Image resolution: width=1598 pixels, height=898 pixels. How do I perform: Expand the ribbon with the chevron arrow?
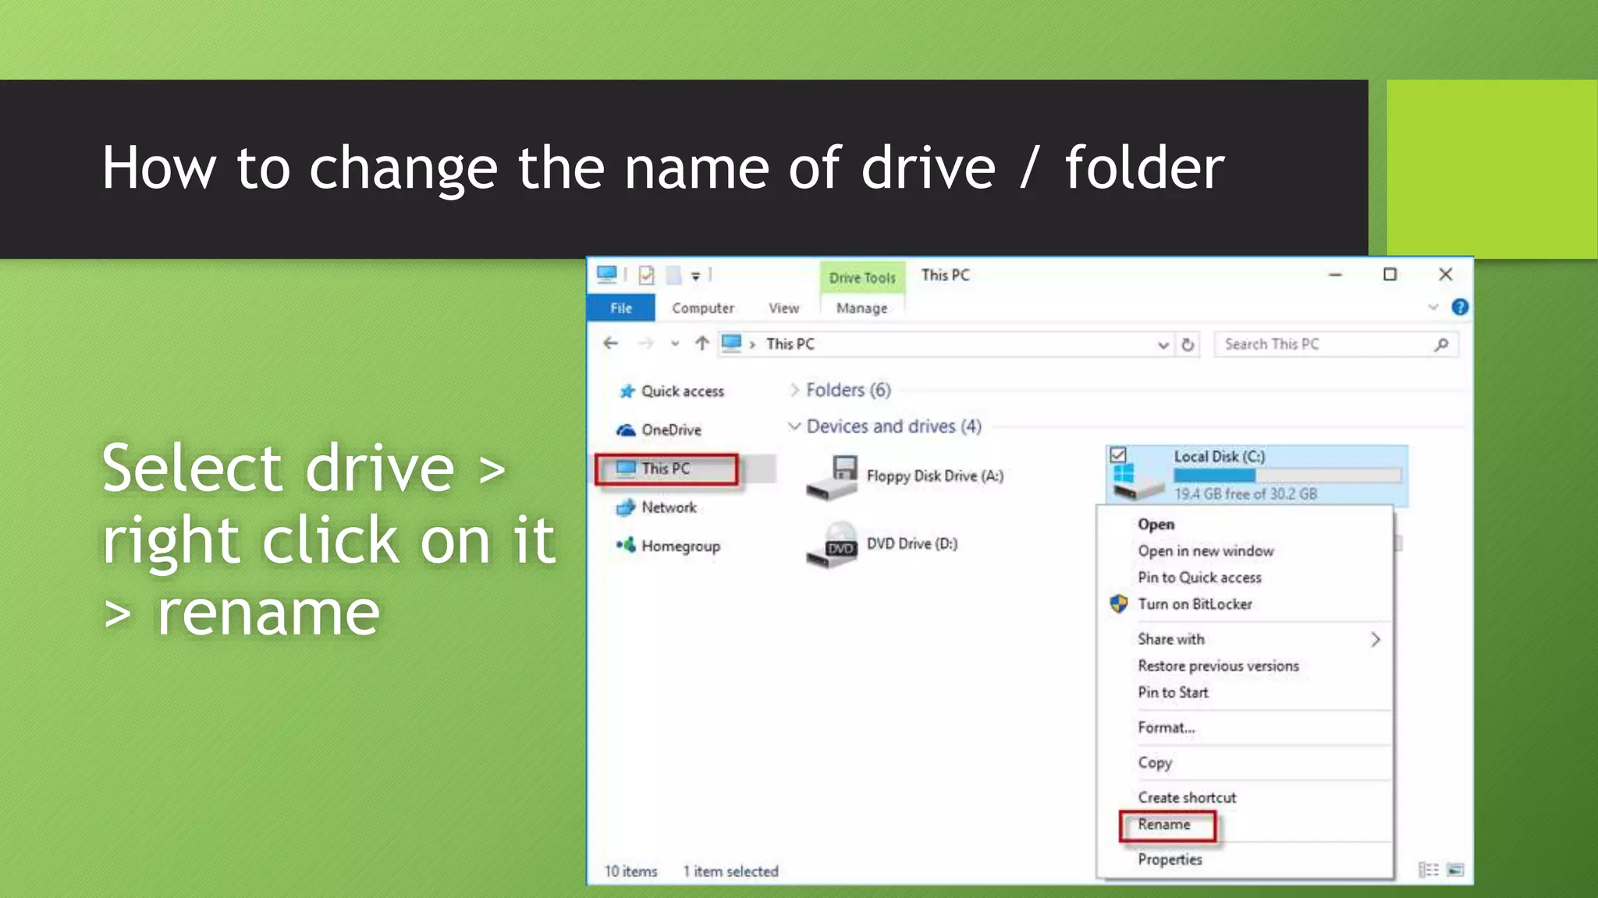pos(1433,307)
